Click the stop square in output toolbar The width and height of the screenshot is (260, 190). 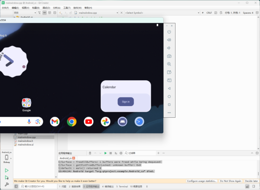pos(111,153)
